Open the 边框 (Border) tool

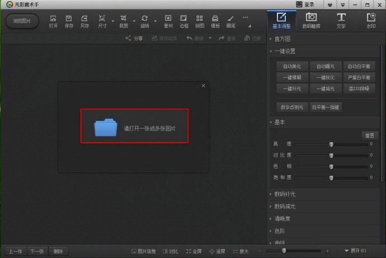[183, 21]
